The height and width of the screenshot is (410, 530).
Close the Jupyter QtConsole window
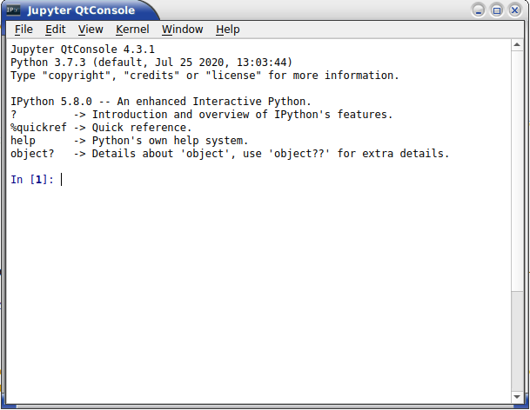click(x=515, y=10)
